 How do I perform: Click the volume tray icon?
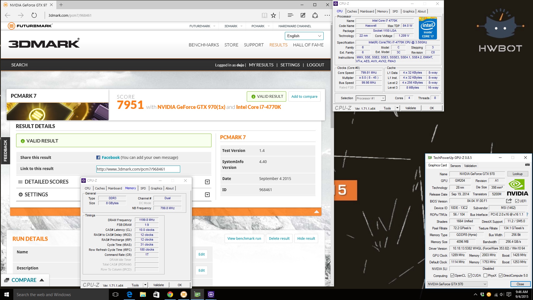(502, 294)
